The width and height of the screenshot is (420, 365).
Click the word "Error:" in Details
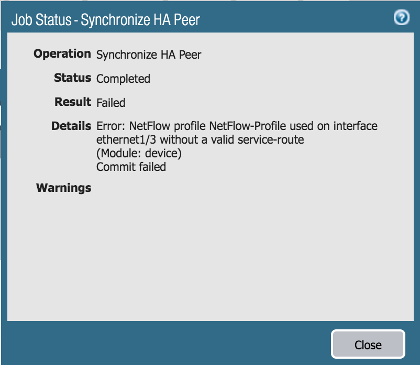[111, 126]
